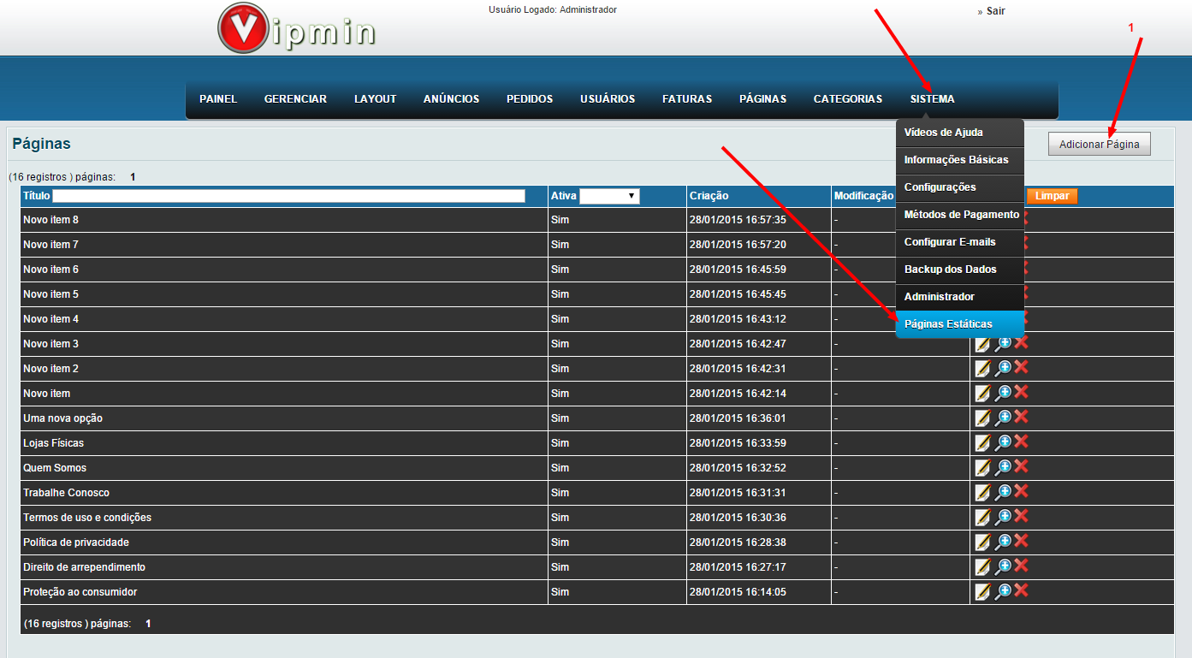Open the FATURAS menu
1192x658 pixels.
[687, 99]
